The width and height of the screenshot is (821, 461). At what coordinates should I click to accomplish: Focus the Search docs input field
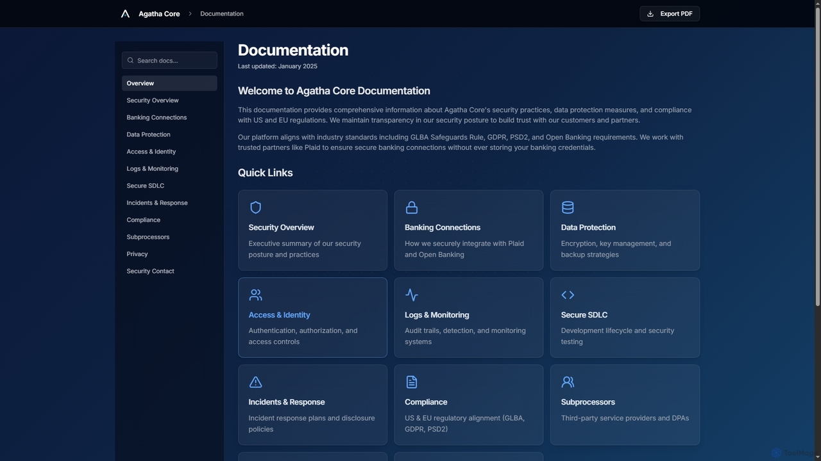coord(169,60)
